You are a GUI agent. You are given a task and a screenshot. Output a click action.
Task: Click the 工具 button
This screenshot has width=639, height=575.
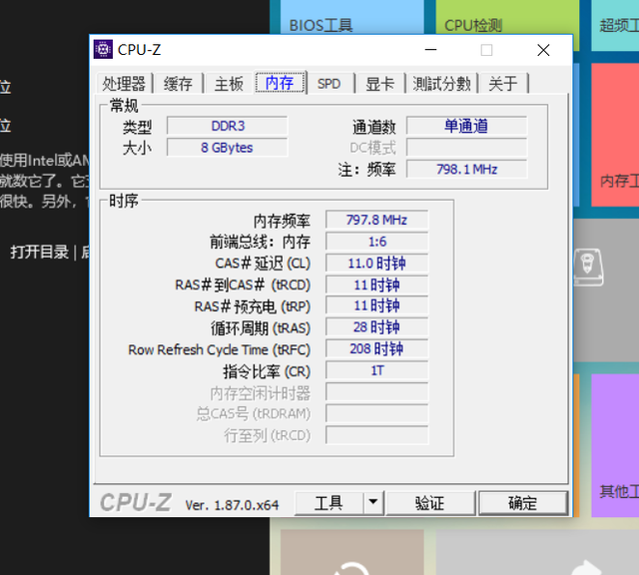coord(328,503)
